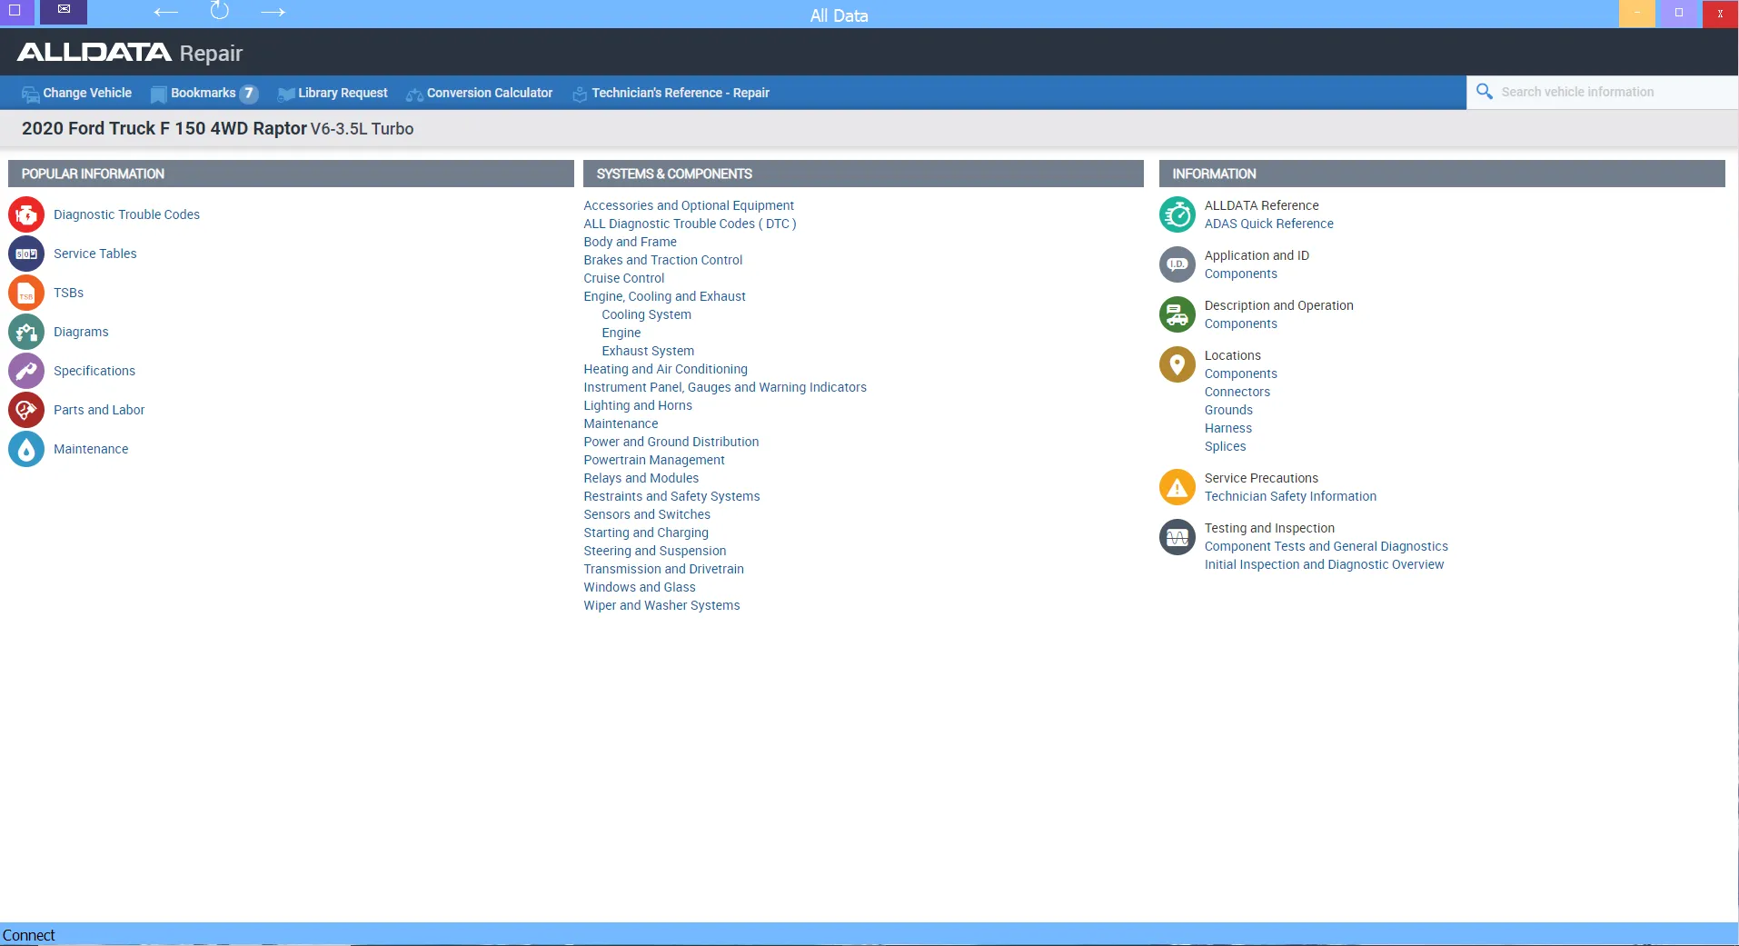The width and height of the screenshot is (1739, 946).
Task: Launch the Conversion Calculator
Action: [x=479, y=93]
